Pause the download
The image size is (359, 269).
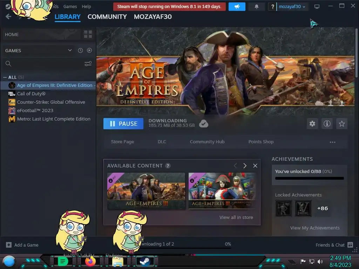click(x=123, y=124)
